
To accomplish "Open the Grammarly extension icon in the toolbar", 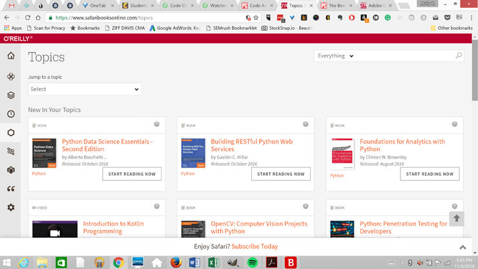I will 388,17.
